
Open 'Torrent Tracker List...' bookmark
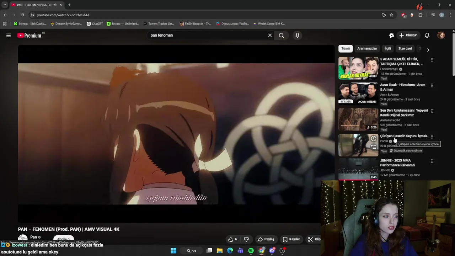point(159,24)
